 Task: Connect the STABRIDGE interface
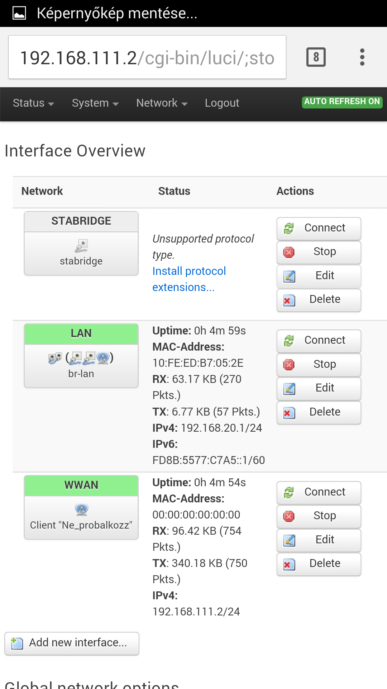tap(319, 228)
